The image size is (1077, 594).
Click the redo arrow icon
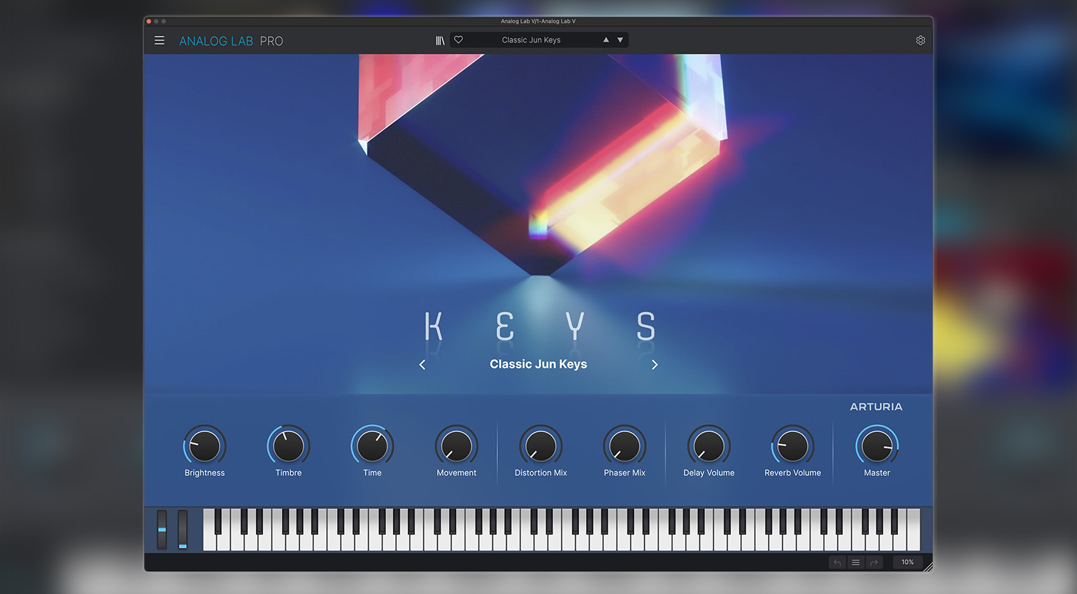coord(873,562)
